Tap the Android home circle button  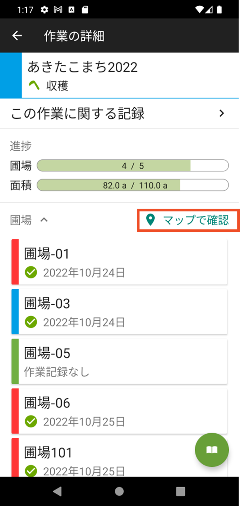119,491
